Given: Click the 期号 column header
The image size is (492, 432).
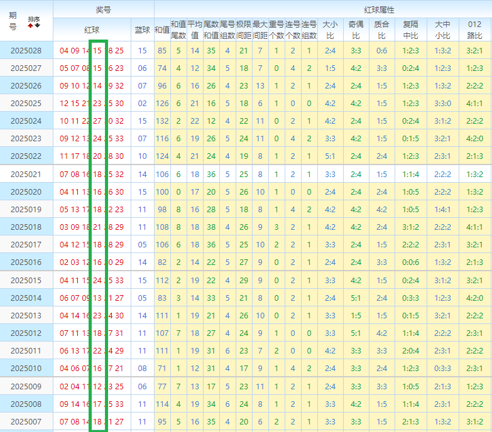Looking at the screenshot, I should [13, 21].
